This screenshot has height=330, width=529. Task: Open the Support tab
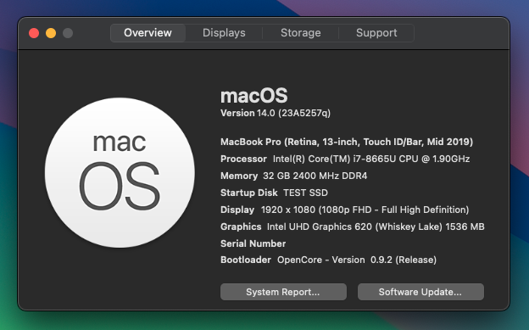(x=376, y=33)
